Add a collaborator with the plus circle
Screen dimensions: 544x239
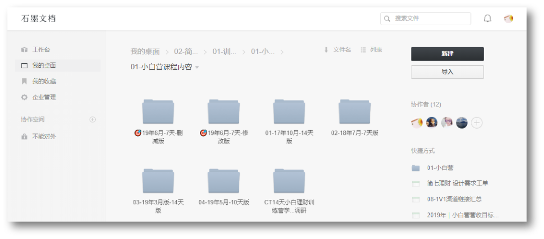pos(477,123)
